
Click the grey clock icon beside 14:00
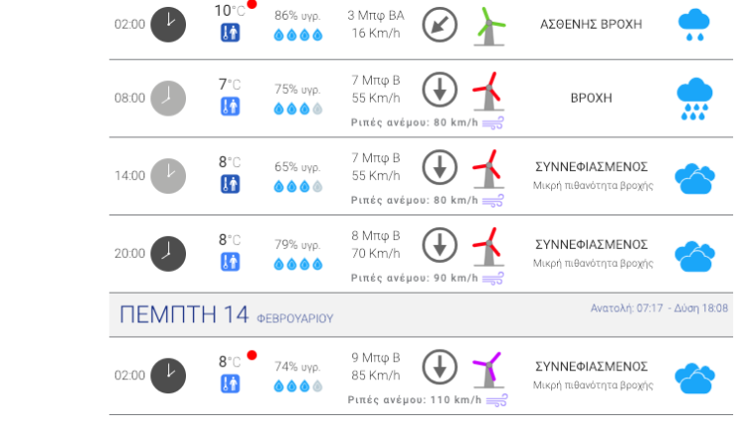coord(168,176)
